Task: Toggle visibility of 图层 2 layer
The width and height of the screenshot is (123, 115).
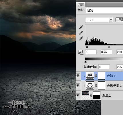Action: 78,95
